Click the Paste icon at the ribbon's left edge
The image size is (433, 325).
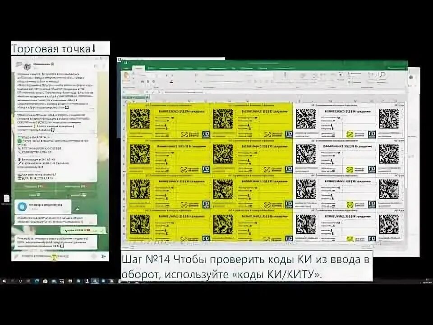(x=126, y=77)
